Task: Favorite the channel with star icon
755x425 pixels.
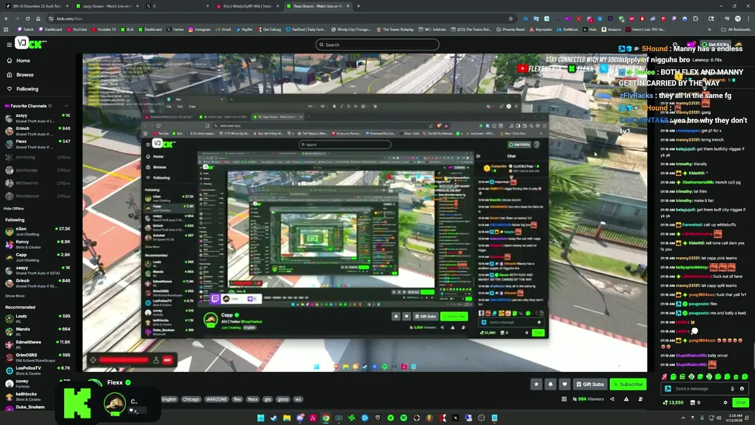Action: point(536,384)
